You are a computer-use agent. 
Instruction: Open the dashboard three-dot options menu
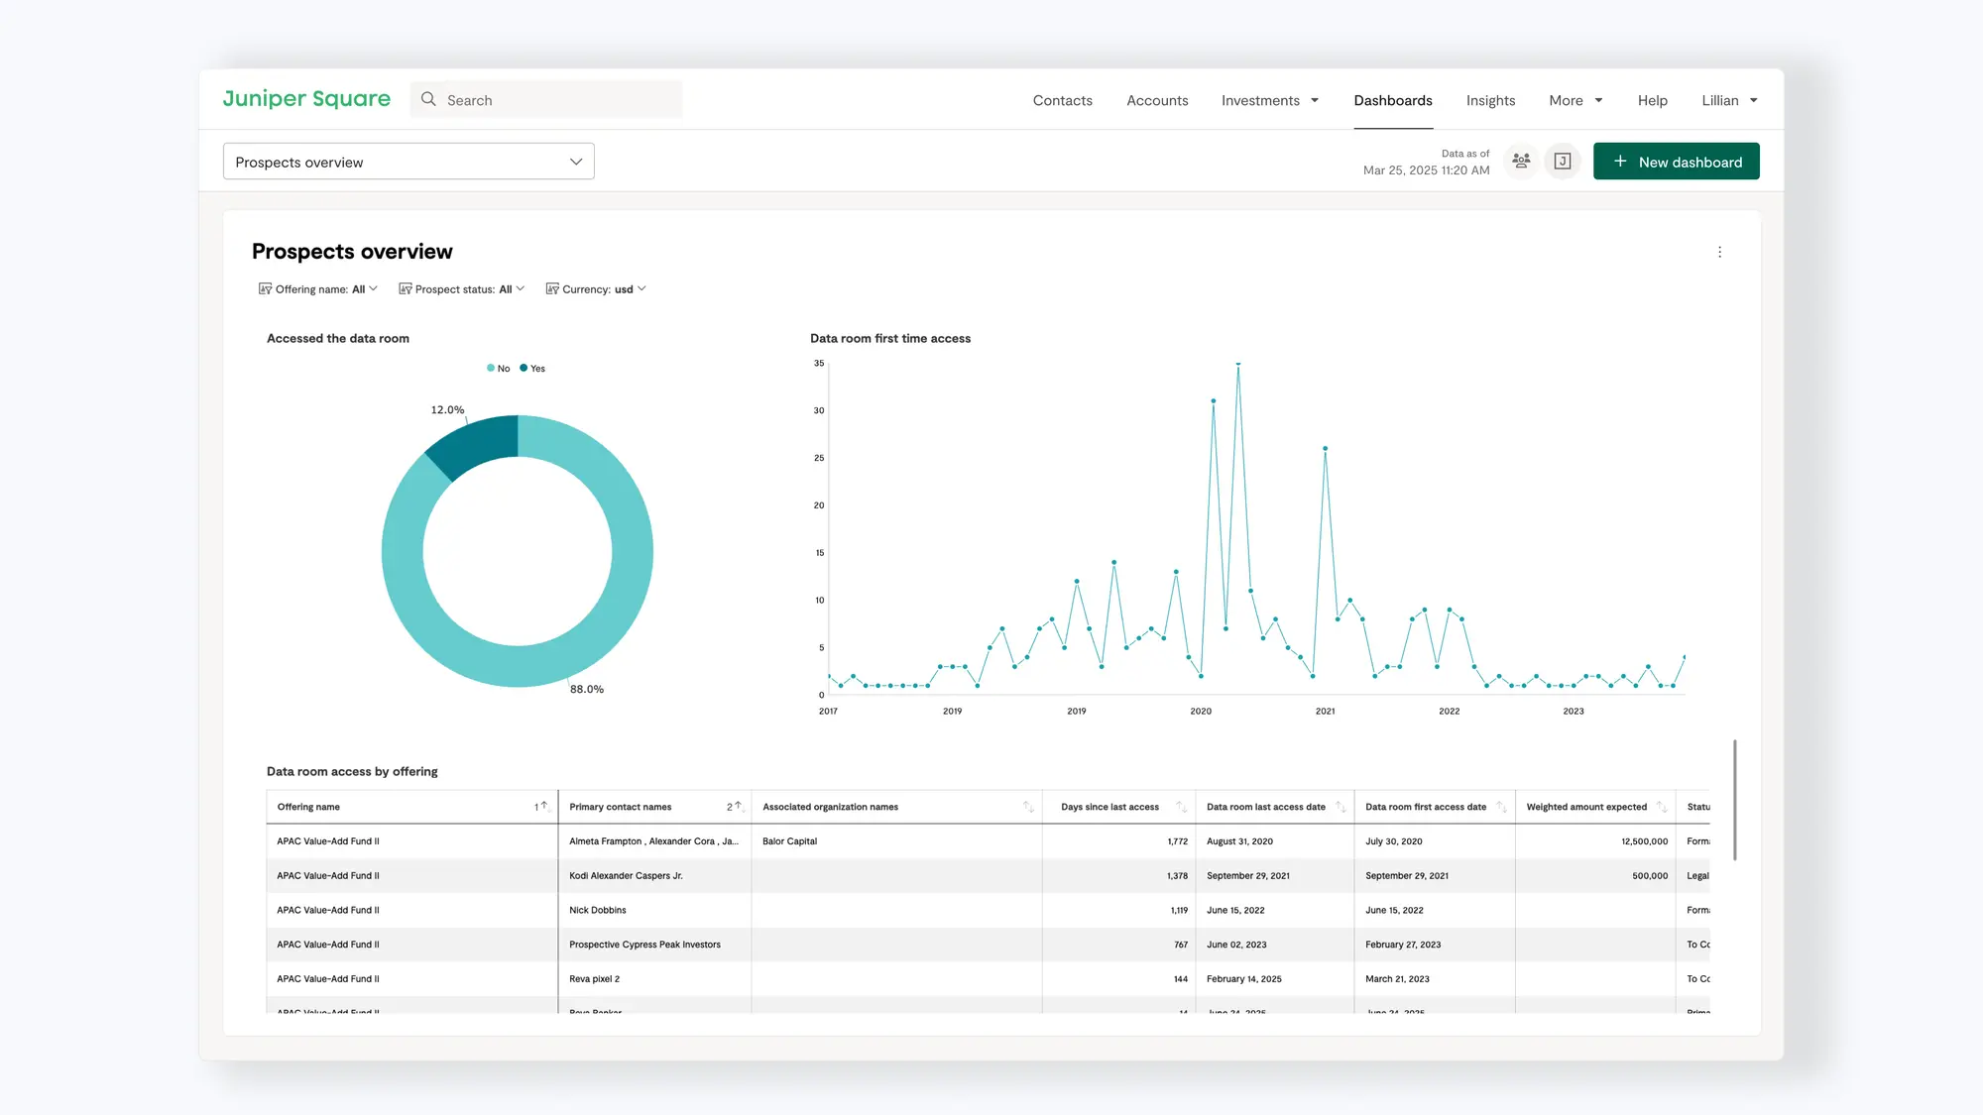point(1719,252)
